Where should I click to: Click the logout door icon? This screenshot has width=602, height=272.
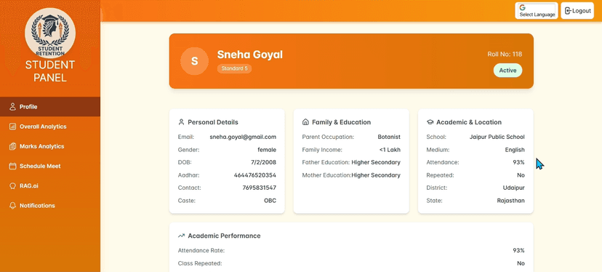(x=569, y=11)
